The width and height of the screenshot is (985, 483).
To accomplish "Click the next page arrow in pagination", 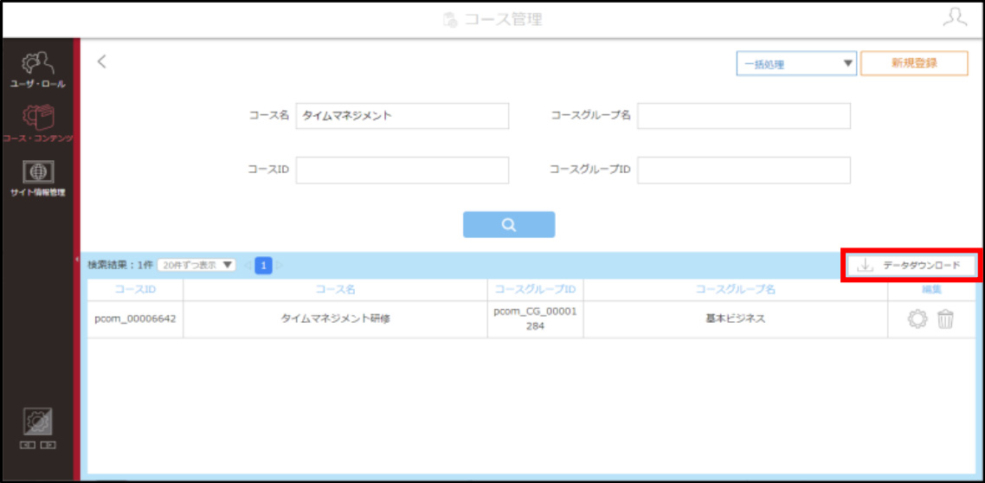I will [280, 266].
